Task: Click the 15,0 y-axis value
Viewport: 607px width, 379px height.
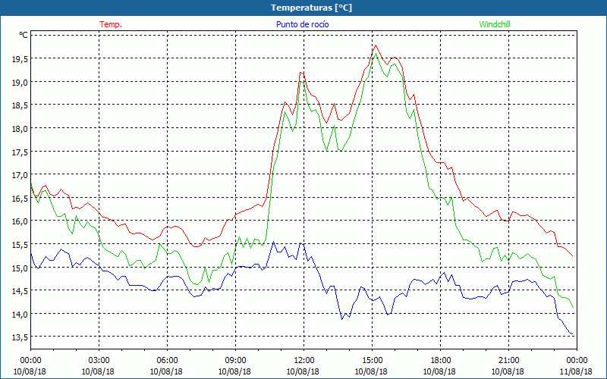Action: [20, 268]
